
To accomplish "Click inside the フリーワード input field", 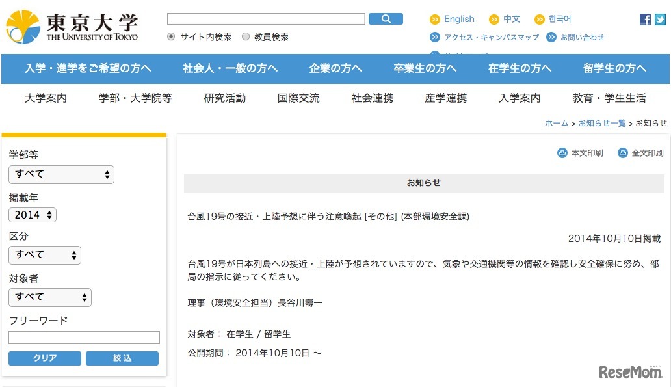I will pos(84,338).
